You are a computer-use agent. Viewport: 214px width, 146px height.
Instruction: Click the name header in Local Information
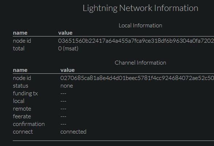[x=20, y=33]
